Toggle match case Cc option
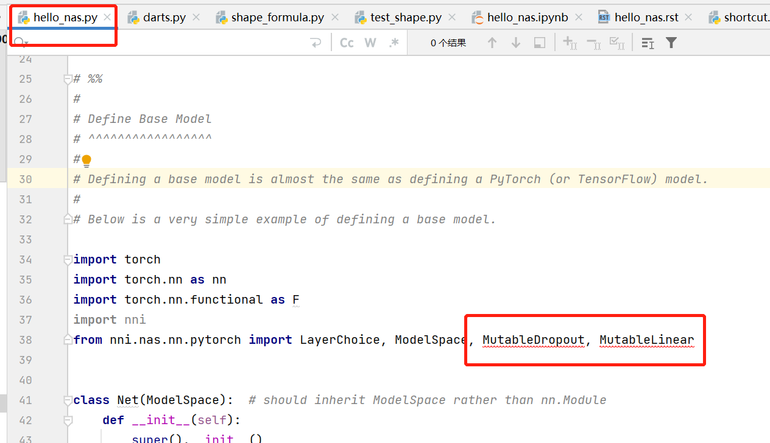Image resolution: width=770 pixels, height=443 pixels. [x=346, y=42]
